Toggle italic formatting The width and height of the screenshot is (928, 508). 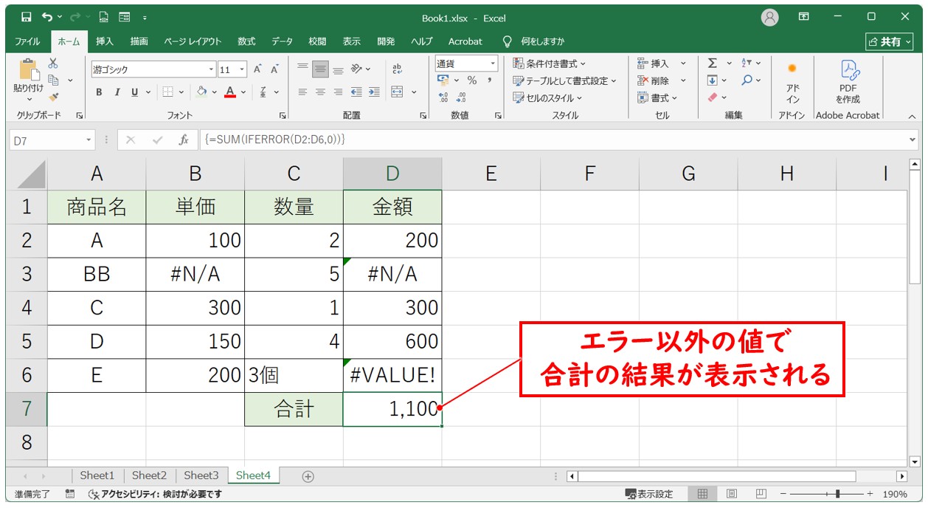pos(117,92)
